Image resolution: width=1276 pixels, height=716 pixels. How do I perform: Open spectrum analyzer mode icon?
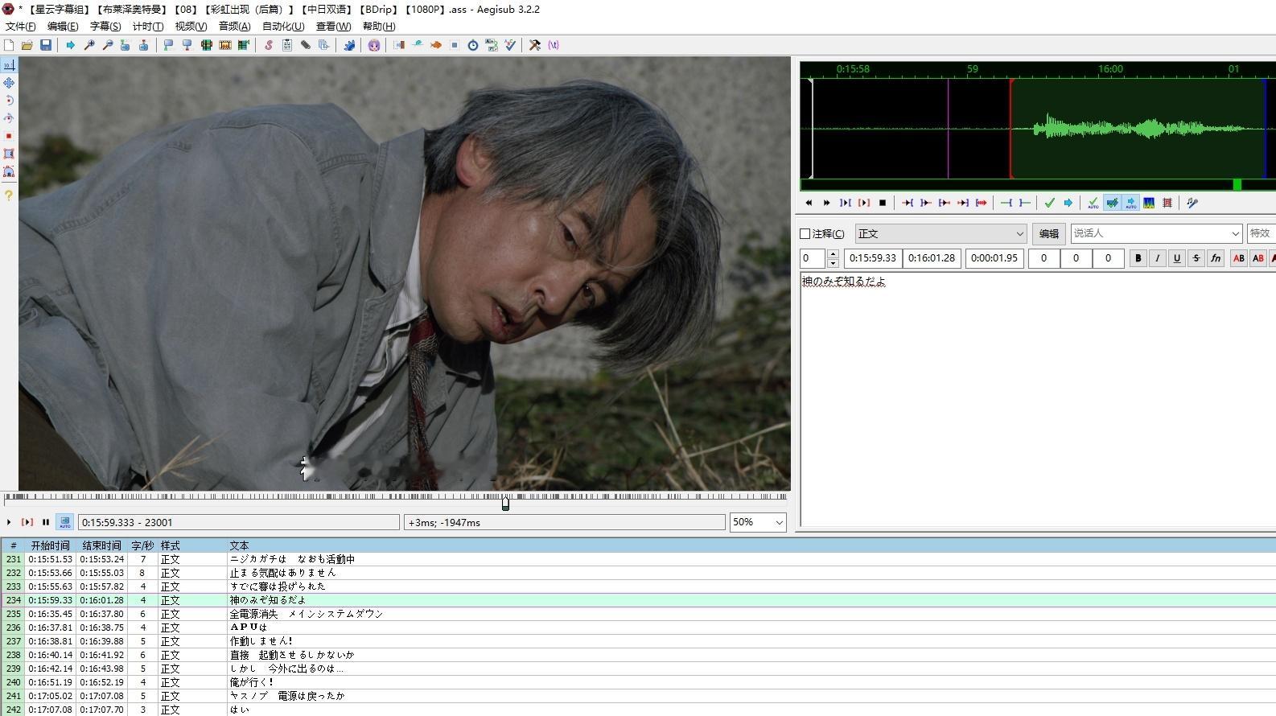click(1149, 203)
